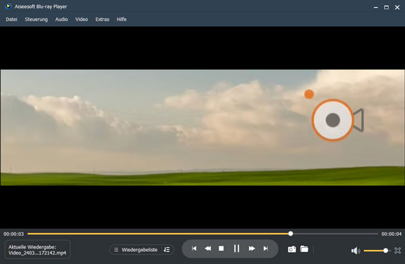Click the unplayed part of progress bar
The height and width of the screenshot is (264, 405).
coord(335,234)
